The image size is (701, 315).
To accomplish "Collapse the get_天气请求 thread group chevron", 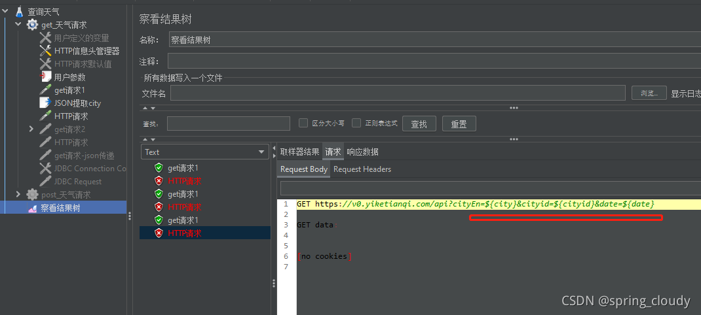I will pos(18,25).
